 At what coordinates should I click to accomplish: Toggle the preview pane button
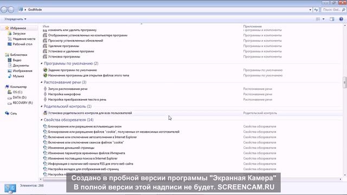[332, 19]
